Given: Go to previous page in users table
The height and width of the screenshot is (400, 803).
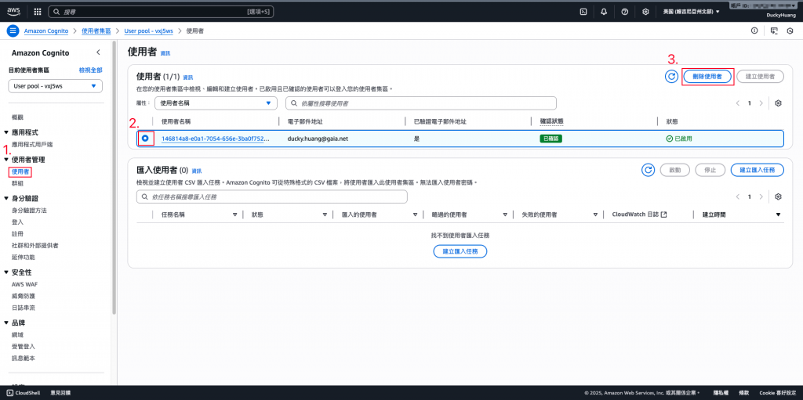Looking at the screenshot, I should point(738,103).
